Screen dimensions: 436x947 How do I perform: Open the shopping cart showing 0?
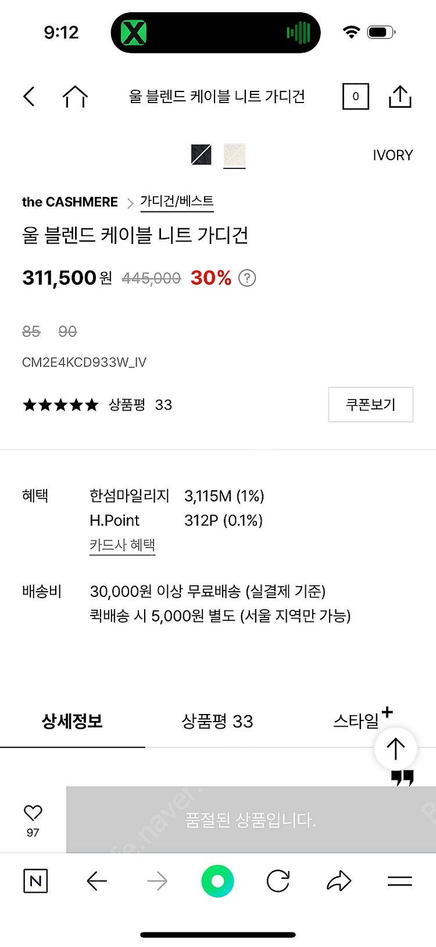click(355, 97)
